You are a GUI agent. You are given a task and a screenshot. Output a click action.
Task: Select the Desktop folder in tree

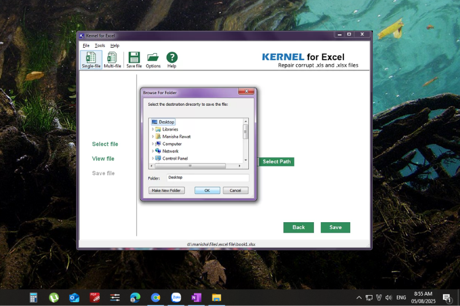(x=163, y=122)
